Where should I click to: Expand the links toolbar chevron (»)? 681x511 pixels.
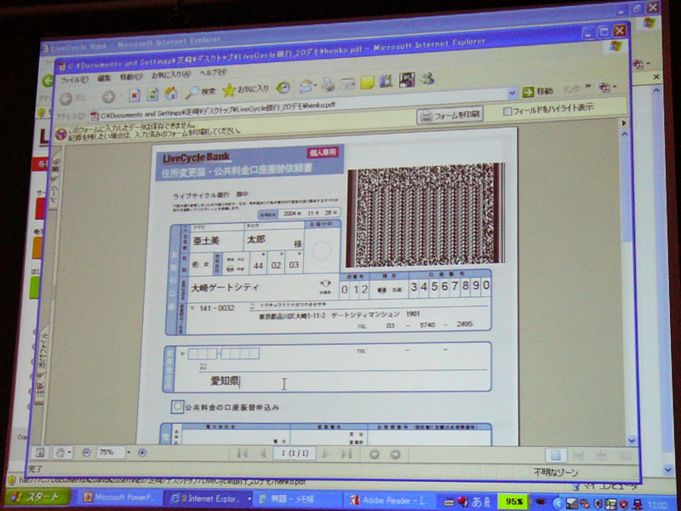click(x=588, y=87)
